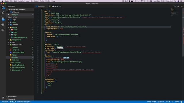Open package.json file

point(20,70)
